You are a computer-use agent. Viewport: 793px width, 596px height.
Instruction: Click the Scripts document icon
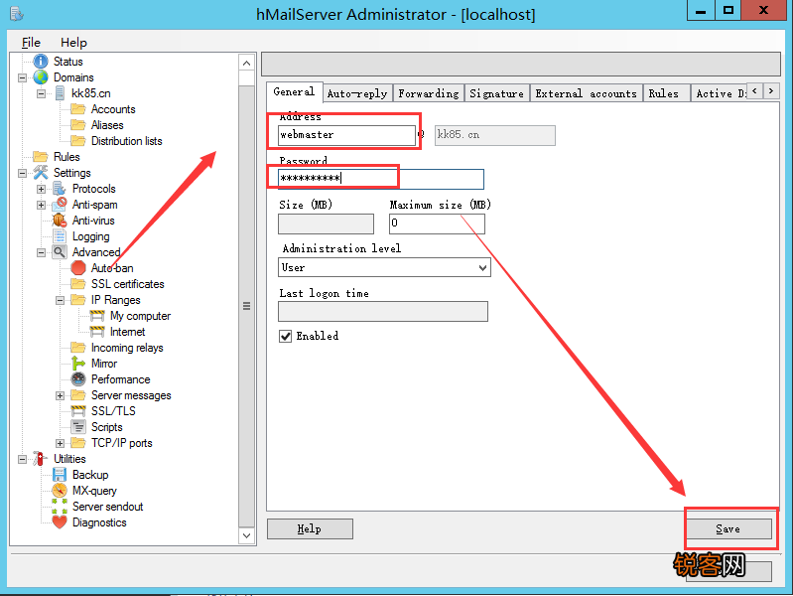click(x=78, y=427)
